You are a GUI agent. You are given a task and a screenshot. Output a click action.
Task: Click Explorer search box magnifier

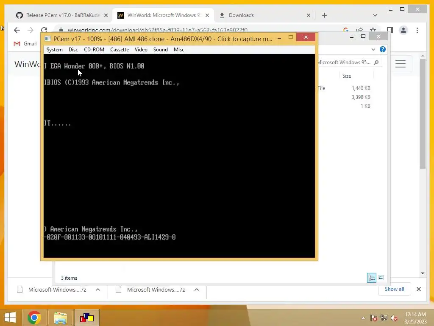point(376,62)
